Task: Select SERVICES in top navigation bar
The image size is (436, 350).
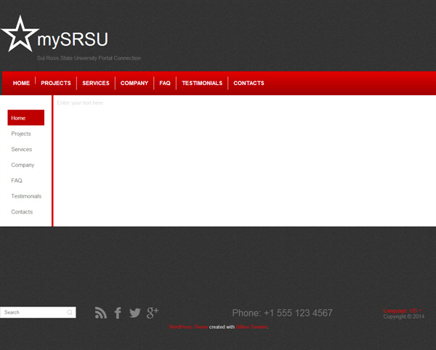Action: coord(96,84)
